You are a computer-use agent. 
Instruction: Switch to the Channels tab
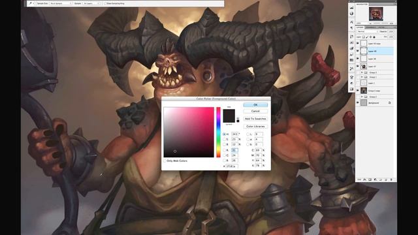370,27
